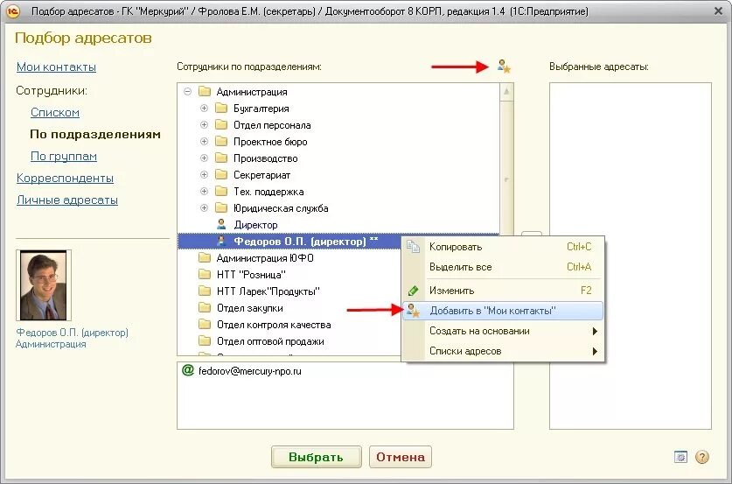732x484 pixels.
Task: Open the Мои контакты link
Action: pyautogui.click(x=56, y=67)
